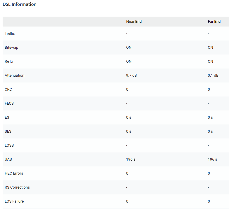Click the Attenuation row label
The height and width of the screenshot is (209, 229).
pos(14,75)
